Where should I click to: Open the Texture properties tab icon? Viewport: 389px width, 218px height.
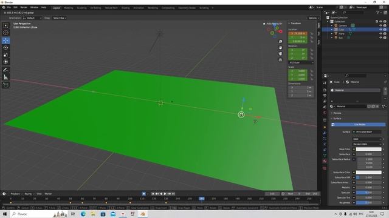[325, 168]
